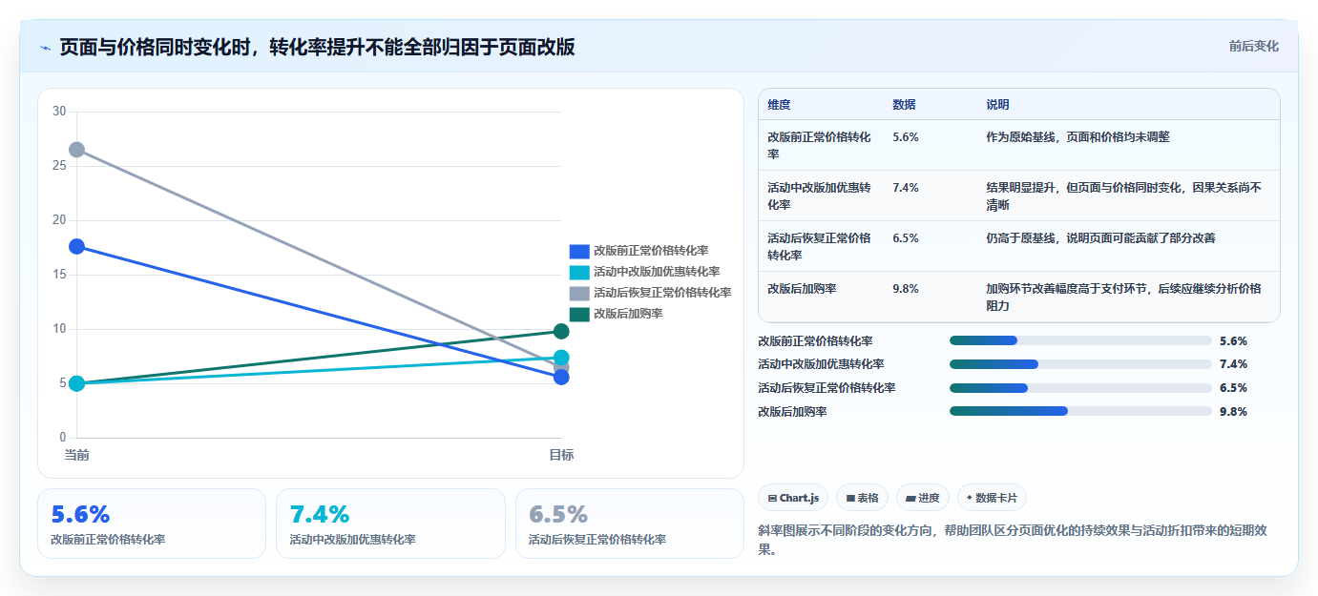Click the 6.5% stat card
Screen dimensions: 1318x596
[x=630, y=524]
